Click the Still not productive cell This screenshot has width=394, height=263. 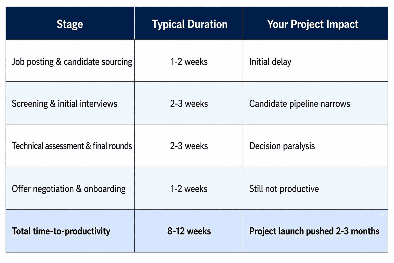(315, 188)
